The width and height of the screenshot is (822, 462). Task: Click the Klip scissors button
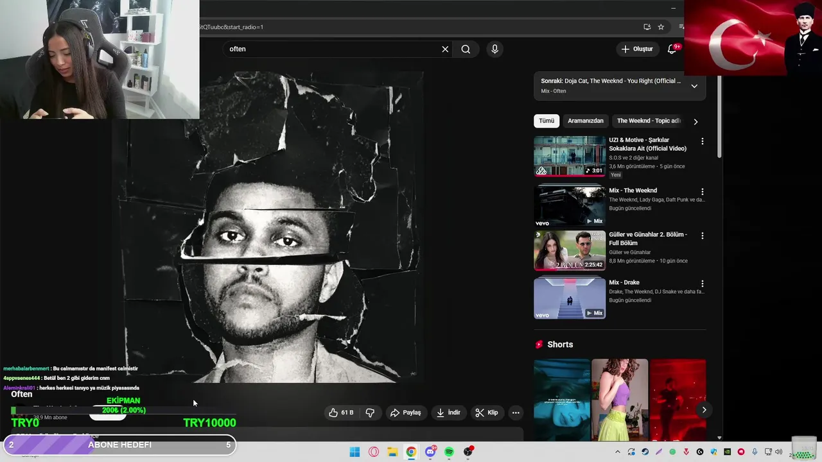tap(486, 413)
